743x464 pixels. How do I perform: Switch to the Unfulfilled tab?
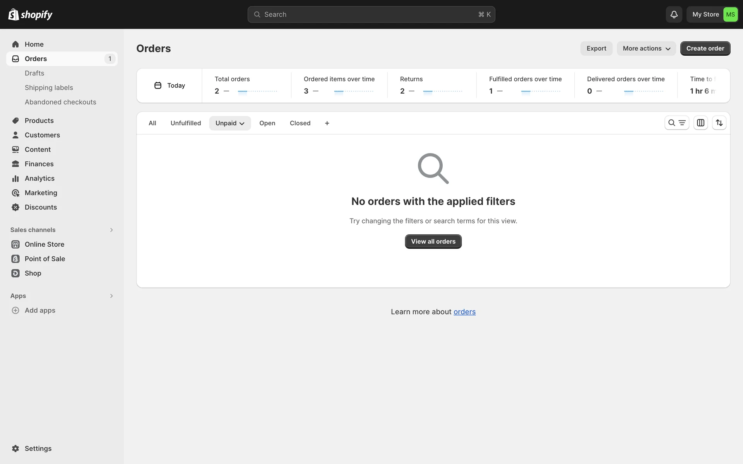(186, 123)
